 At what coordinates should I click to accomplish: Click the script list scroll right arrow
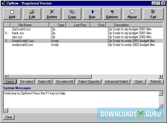[x=161, y=76]
